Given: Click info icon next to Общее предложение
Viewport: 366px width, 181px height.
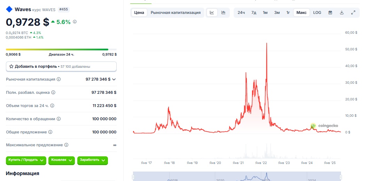Looking at the screenshot, I should [x=50, y=132].
